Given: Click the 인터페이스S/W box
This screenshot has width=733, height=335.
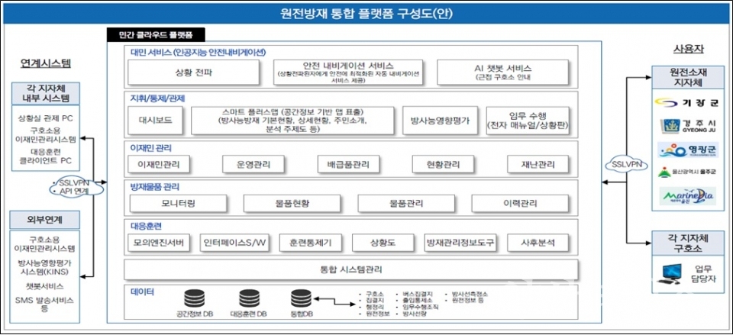Looking at the screenshot, I should coord(235,243).
